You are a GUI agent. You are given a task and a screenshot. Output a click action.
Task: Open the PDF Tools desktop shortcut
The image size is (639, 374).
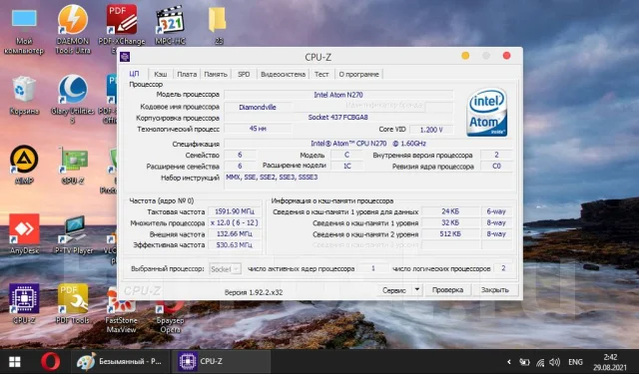73,304
